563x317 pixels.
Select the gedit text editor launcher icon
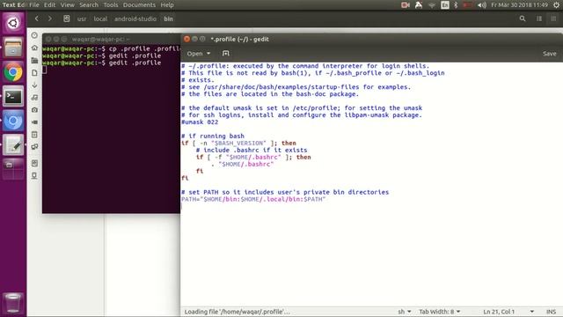[13, 145]
